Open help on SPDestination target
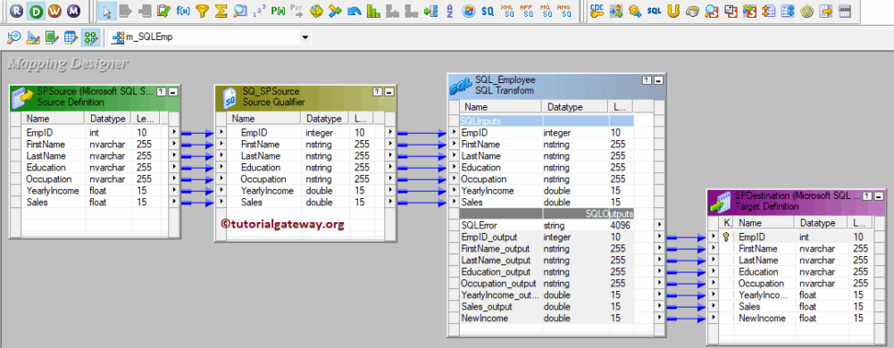Screen dimensions: 894x348 coord(866,196)
